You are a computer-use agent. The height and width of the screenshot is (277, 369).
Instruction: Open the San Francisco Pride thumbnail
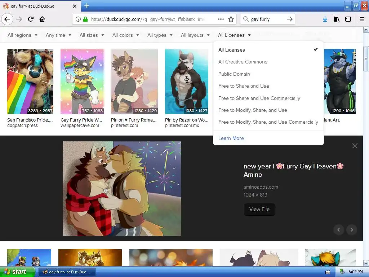[x=30, y=82]
